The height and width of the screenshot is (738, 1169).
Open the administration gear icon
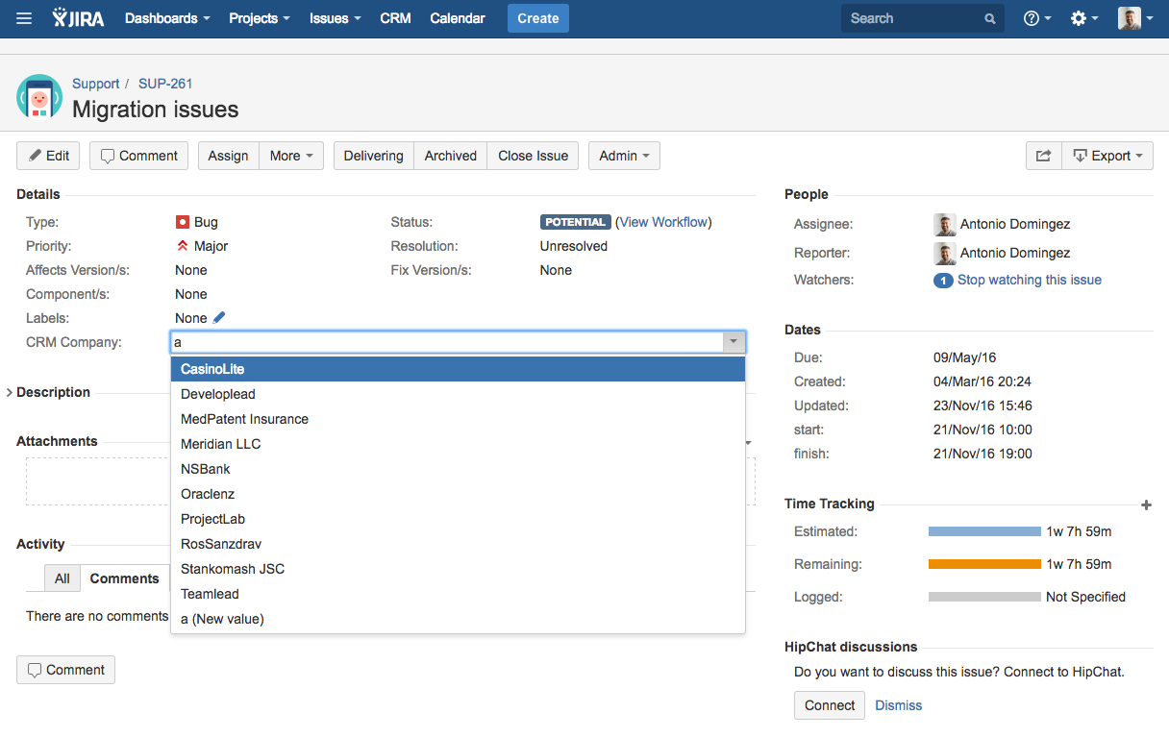coord(1083,18)
